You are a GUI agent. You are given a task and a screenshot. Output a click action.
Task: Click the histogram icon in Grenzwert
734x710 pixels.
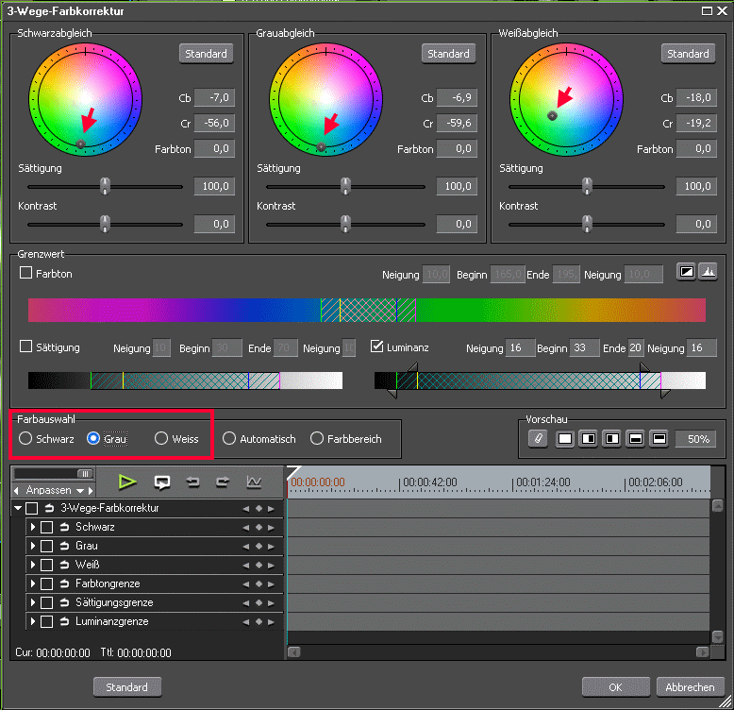[709, 272]
